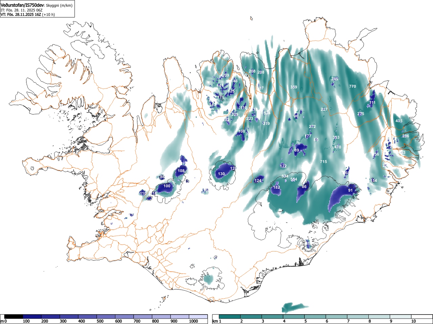Click the visibility value 177 on the map
Image resolution: width=433 pixels, height=324 pixels.
[308, 136]
